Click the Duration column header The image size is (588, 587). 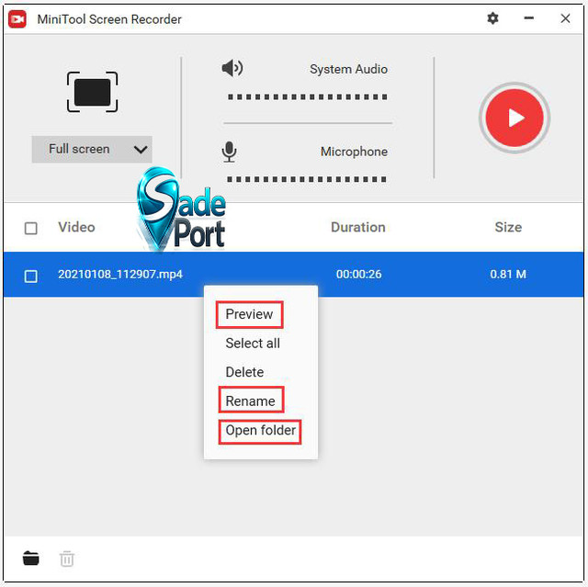[x=358, y=227]
